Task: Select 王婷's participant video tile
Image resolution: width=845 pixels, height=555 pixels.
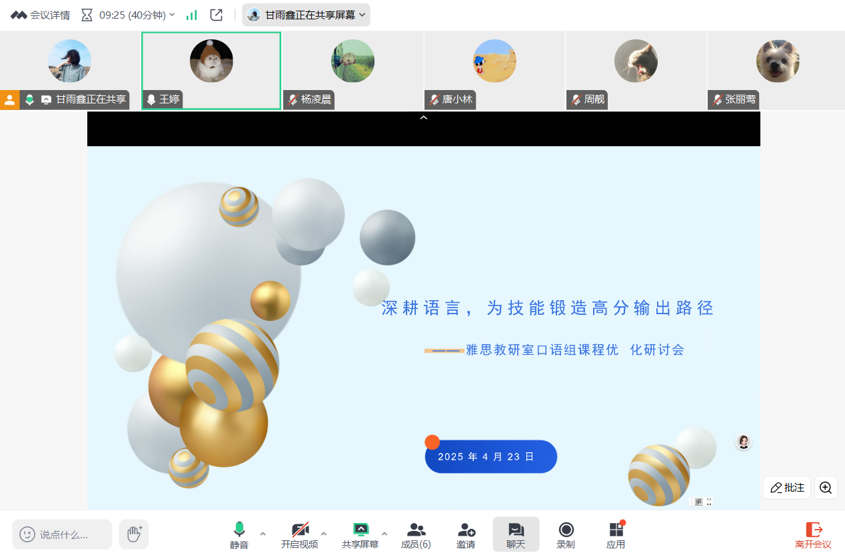Action: coord(211,70)
